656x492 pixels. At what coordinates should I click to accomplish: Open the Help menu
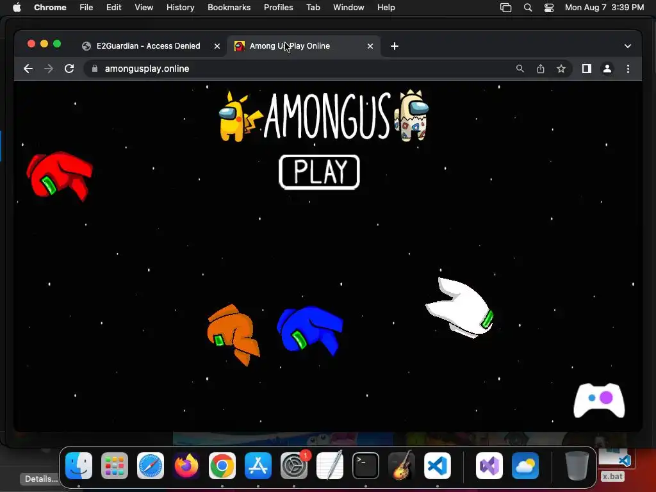[x=386, y=8]
